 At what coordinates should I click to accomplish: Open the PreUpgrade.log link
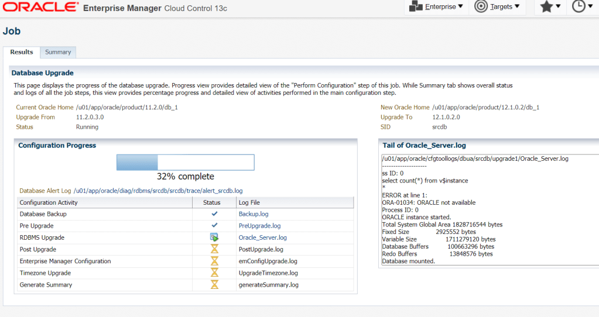(x=259, y=226)
